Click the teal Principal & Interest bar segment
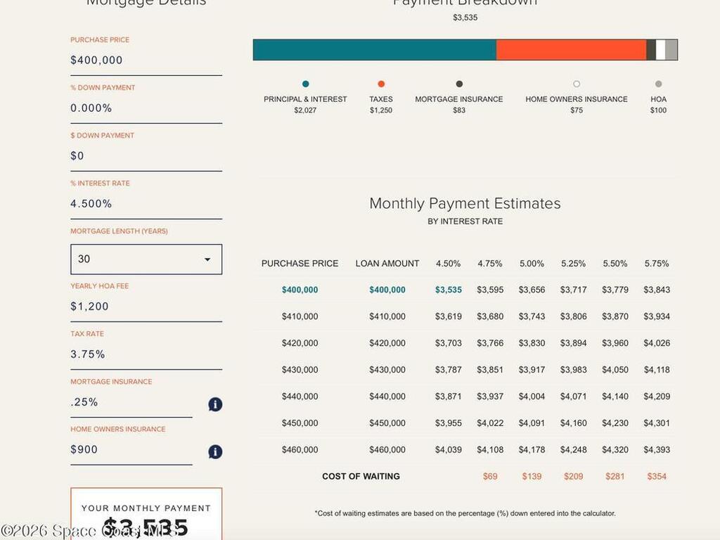Viewport: 720px width, 540px height. [374, 50]
